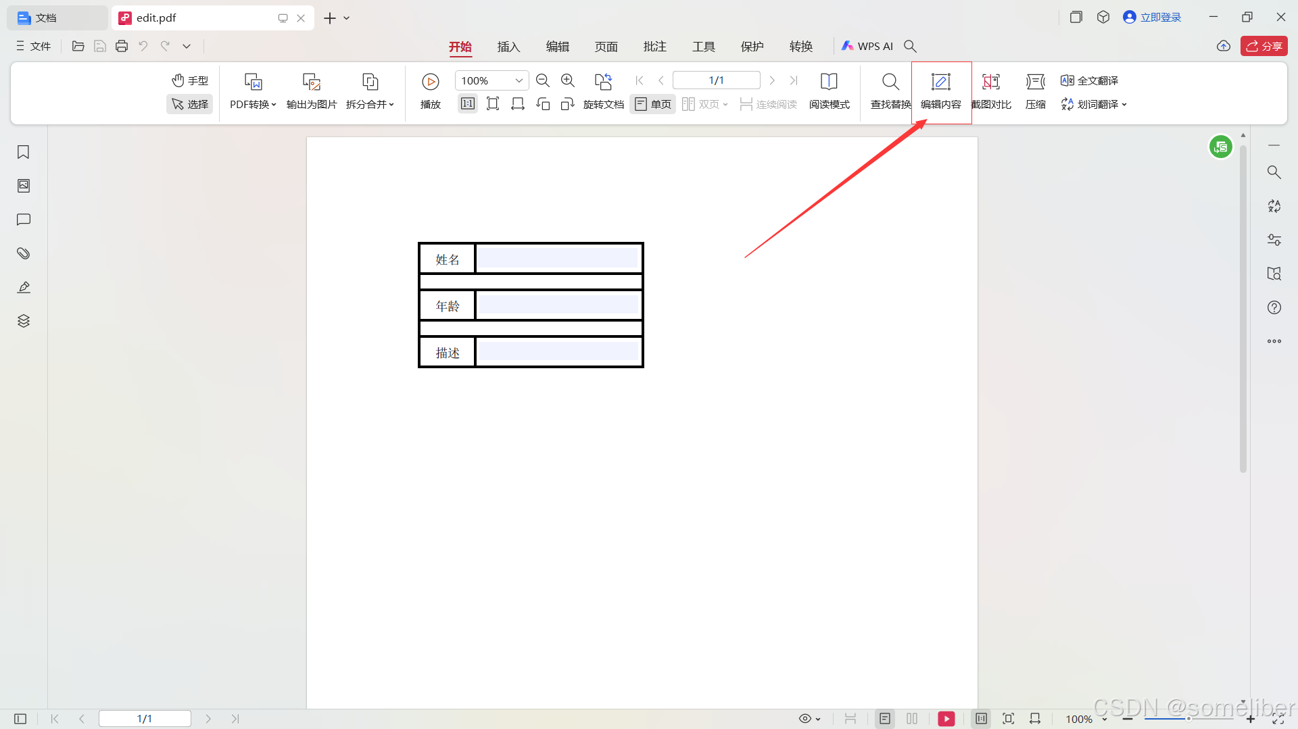Open the Tools tab
1298x729 pixels.
click(703, 47)
